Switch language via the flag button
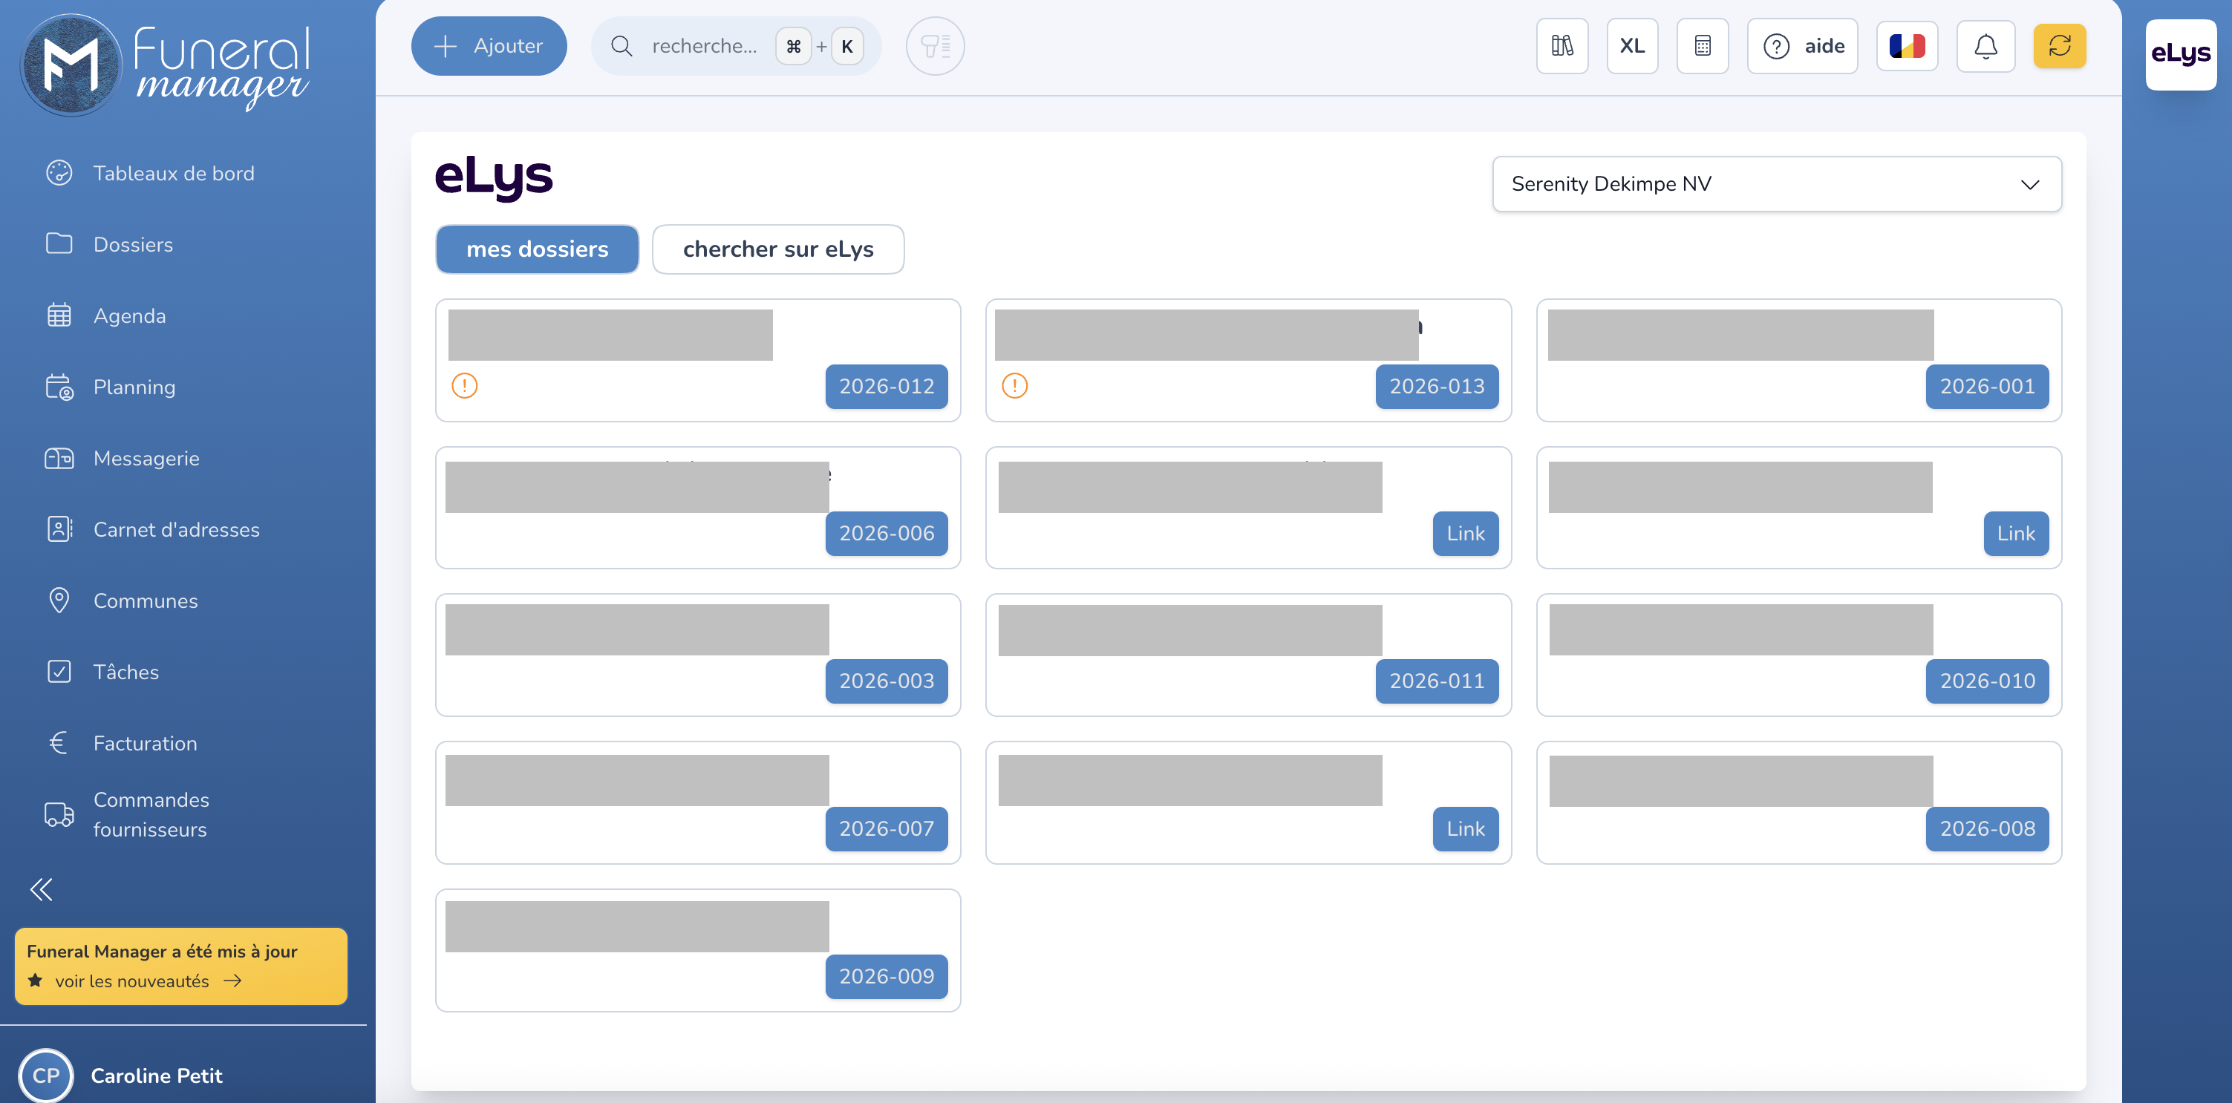Screen dimensions: 2232x1103 tap(1906, 46)
